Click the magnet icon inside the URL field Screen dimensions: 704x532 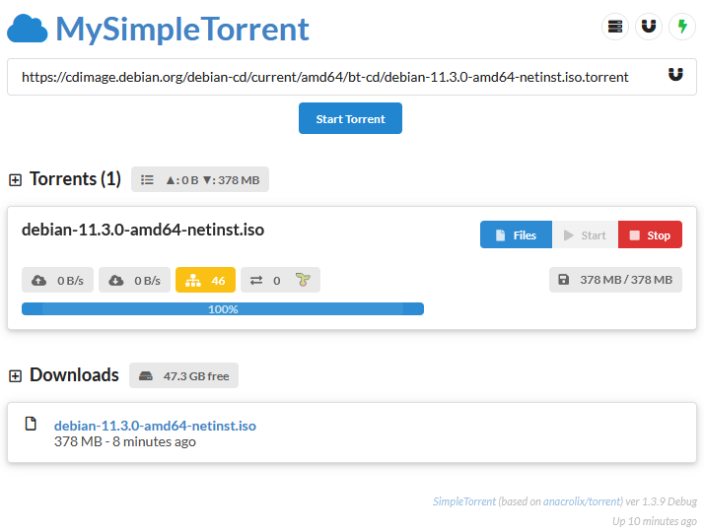[675, 75]
